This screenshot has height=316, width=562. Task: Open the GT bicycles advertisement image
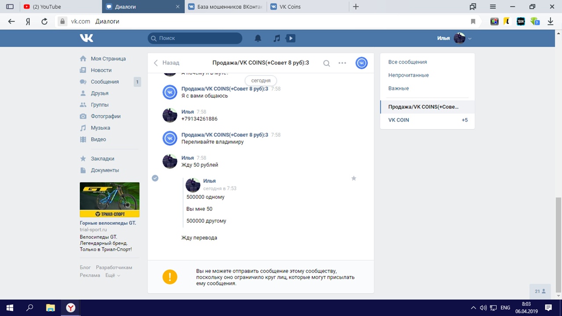pyautogui.click(x=109, y=200)
